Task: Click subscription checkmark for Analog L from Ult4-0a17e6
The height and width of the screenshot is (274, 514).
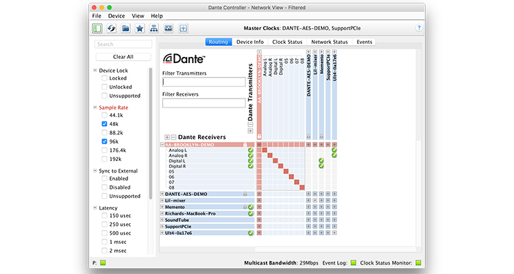Action: 334,150
